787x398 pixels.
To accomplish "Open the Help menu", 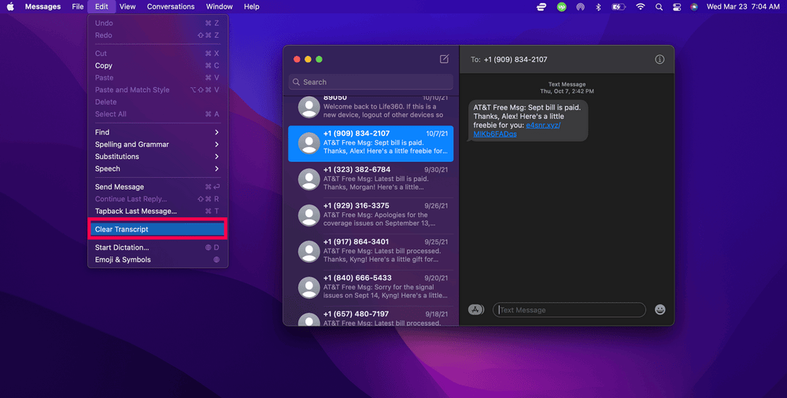I will (x=252, y=6).
